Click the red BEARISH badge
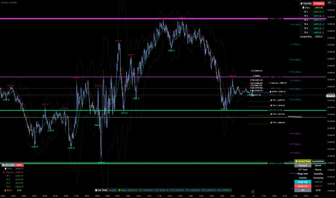The image size is (336, 198). pos(319,4)
